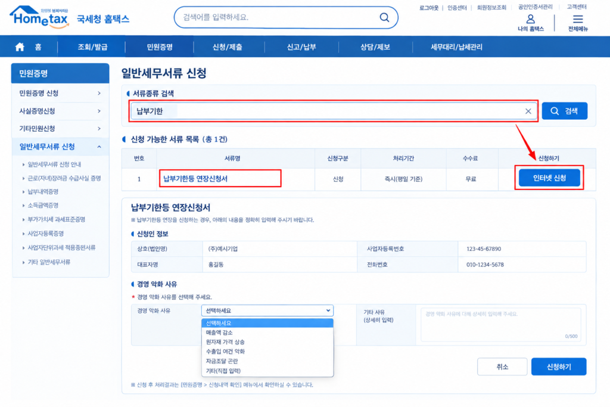
Task: Select 기타(직접 입력) option
Action: 267,371
